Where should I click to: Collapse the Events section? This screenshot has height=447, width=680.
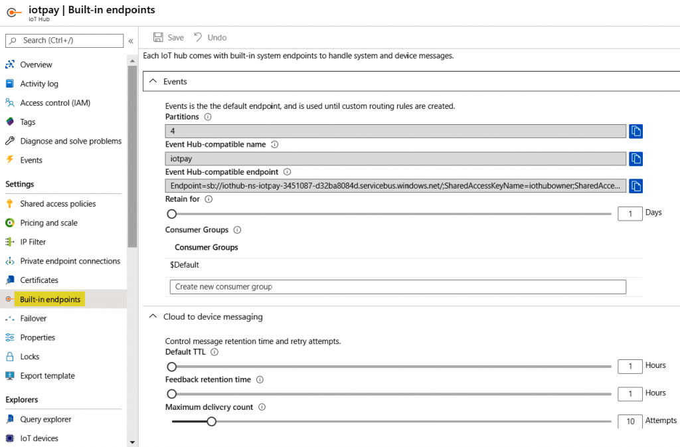point(153,82)
